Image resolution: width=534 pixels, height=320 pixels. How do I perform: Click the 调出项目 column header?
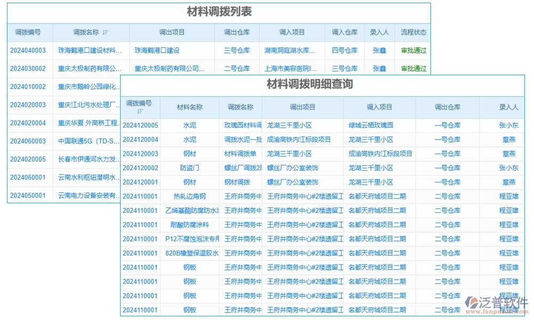coord(171,32)
